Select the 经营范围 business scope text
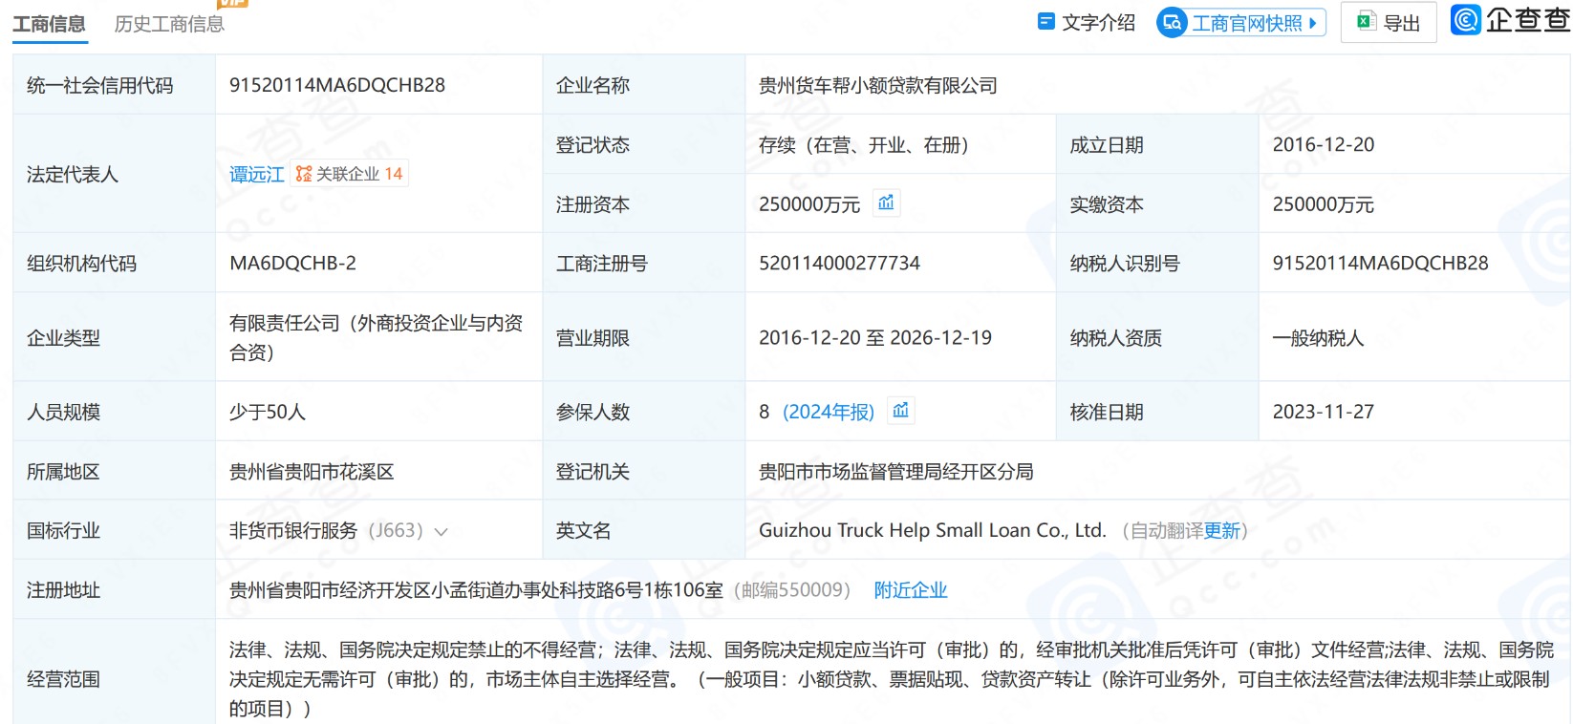This screenshot has width=1573, height=724. [891, 679]
